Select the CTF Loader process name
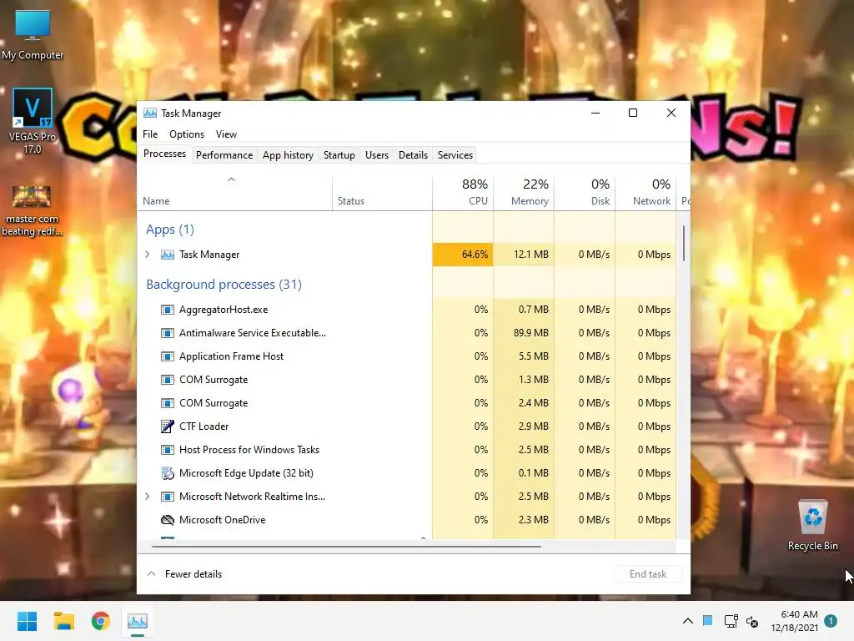 click(x=203, y=426)
